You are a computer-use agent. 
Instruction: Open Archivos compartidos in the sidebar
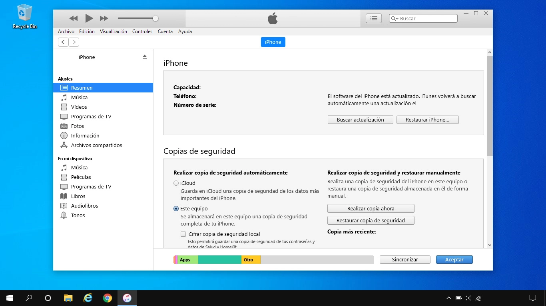click(96, 145)
